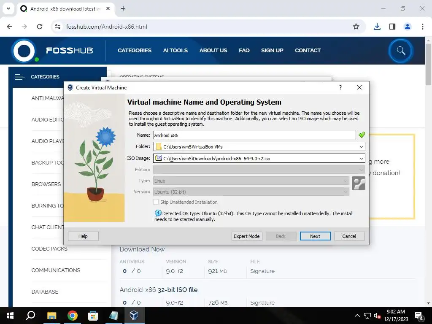Viewport: 432px width, 324px height.
Task: Switch to Expert Mode
Action: 246,236
